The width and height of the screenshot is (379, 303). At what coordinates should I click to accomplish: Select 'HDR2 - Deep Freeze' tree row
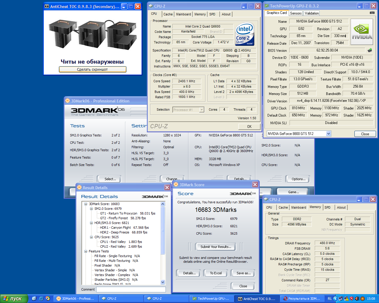(x=123, y=232)
